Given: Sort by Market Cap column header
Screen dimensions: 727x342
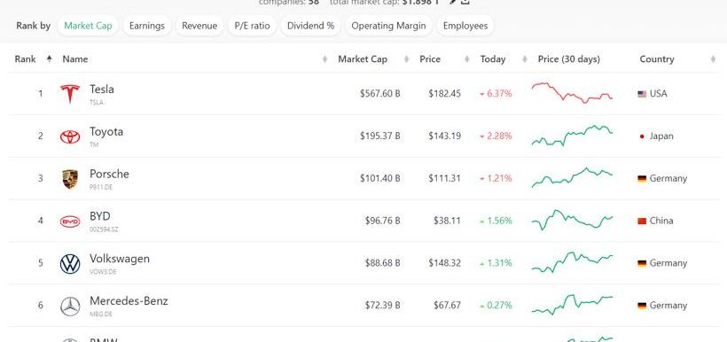Looking at the screenshot, I should [363, 59].
